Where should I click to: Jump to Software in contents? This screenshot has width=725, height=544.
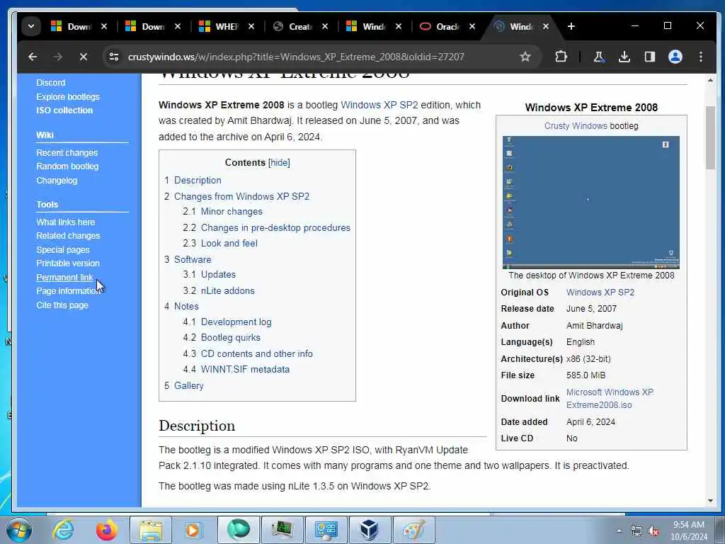(193, 259)
